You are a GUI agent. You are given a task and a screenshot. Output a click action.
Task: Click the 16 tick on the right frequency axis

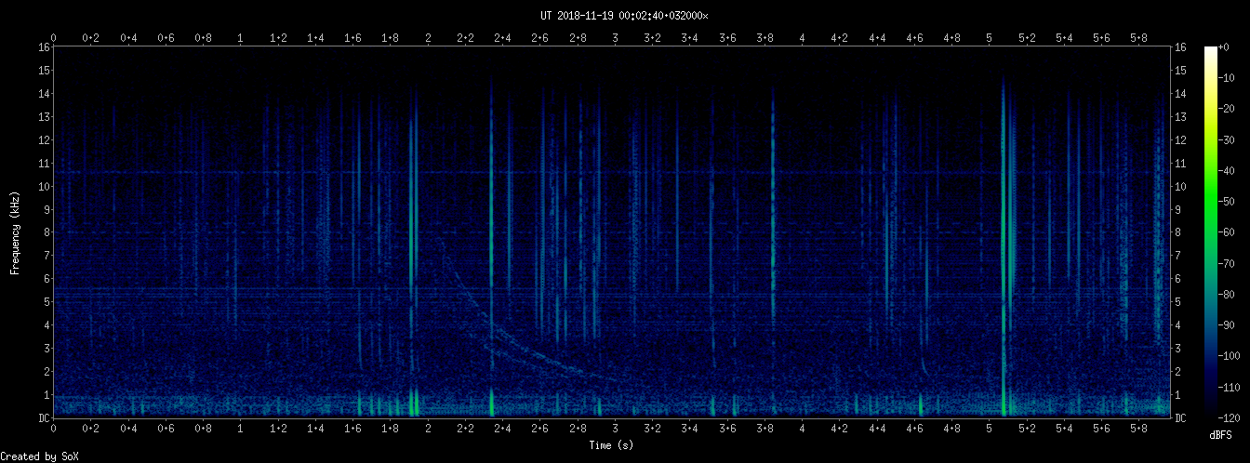tap(1181, 46)
